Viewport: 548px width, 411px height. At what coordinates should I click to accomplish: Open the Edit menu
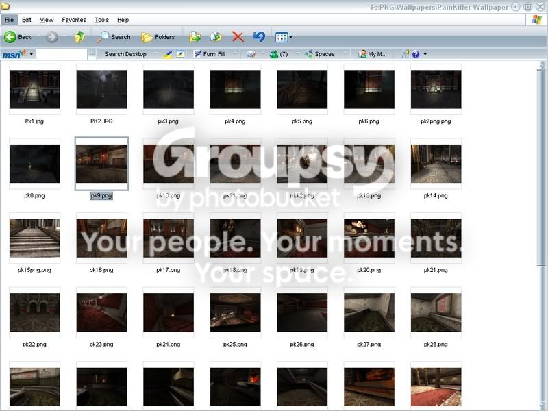(x=27, y=20)
